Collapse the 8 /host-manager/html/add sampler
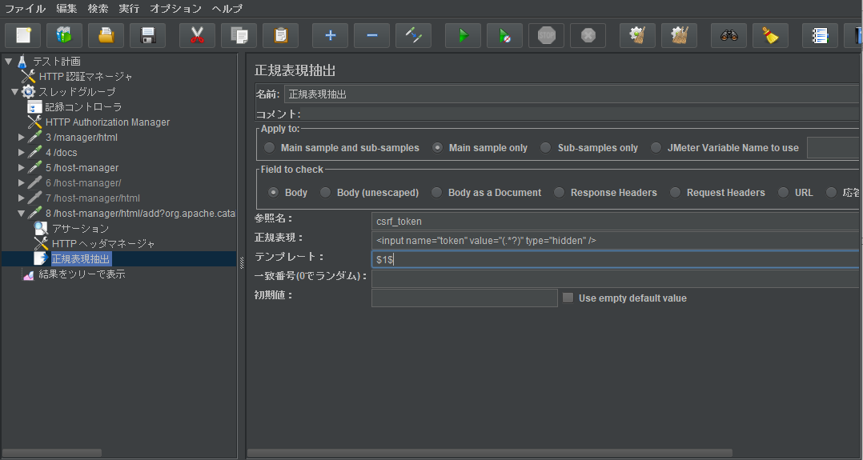Image resolution: width=863 pixels, height=460 pixels. (22, 213)
